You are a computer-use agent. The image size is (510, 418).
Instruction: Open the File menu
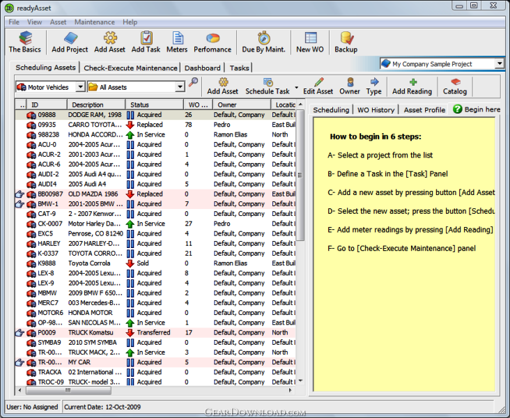[x=14, y=22]
